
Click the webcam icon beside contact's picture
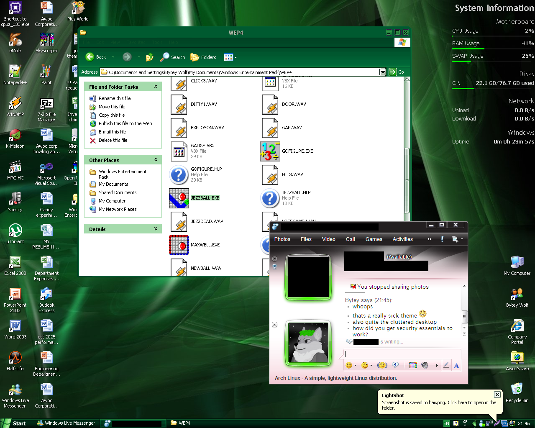275,266
